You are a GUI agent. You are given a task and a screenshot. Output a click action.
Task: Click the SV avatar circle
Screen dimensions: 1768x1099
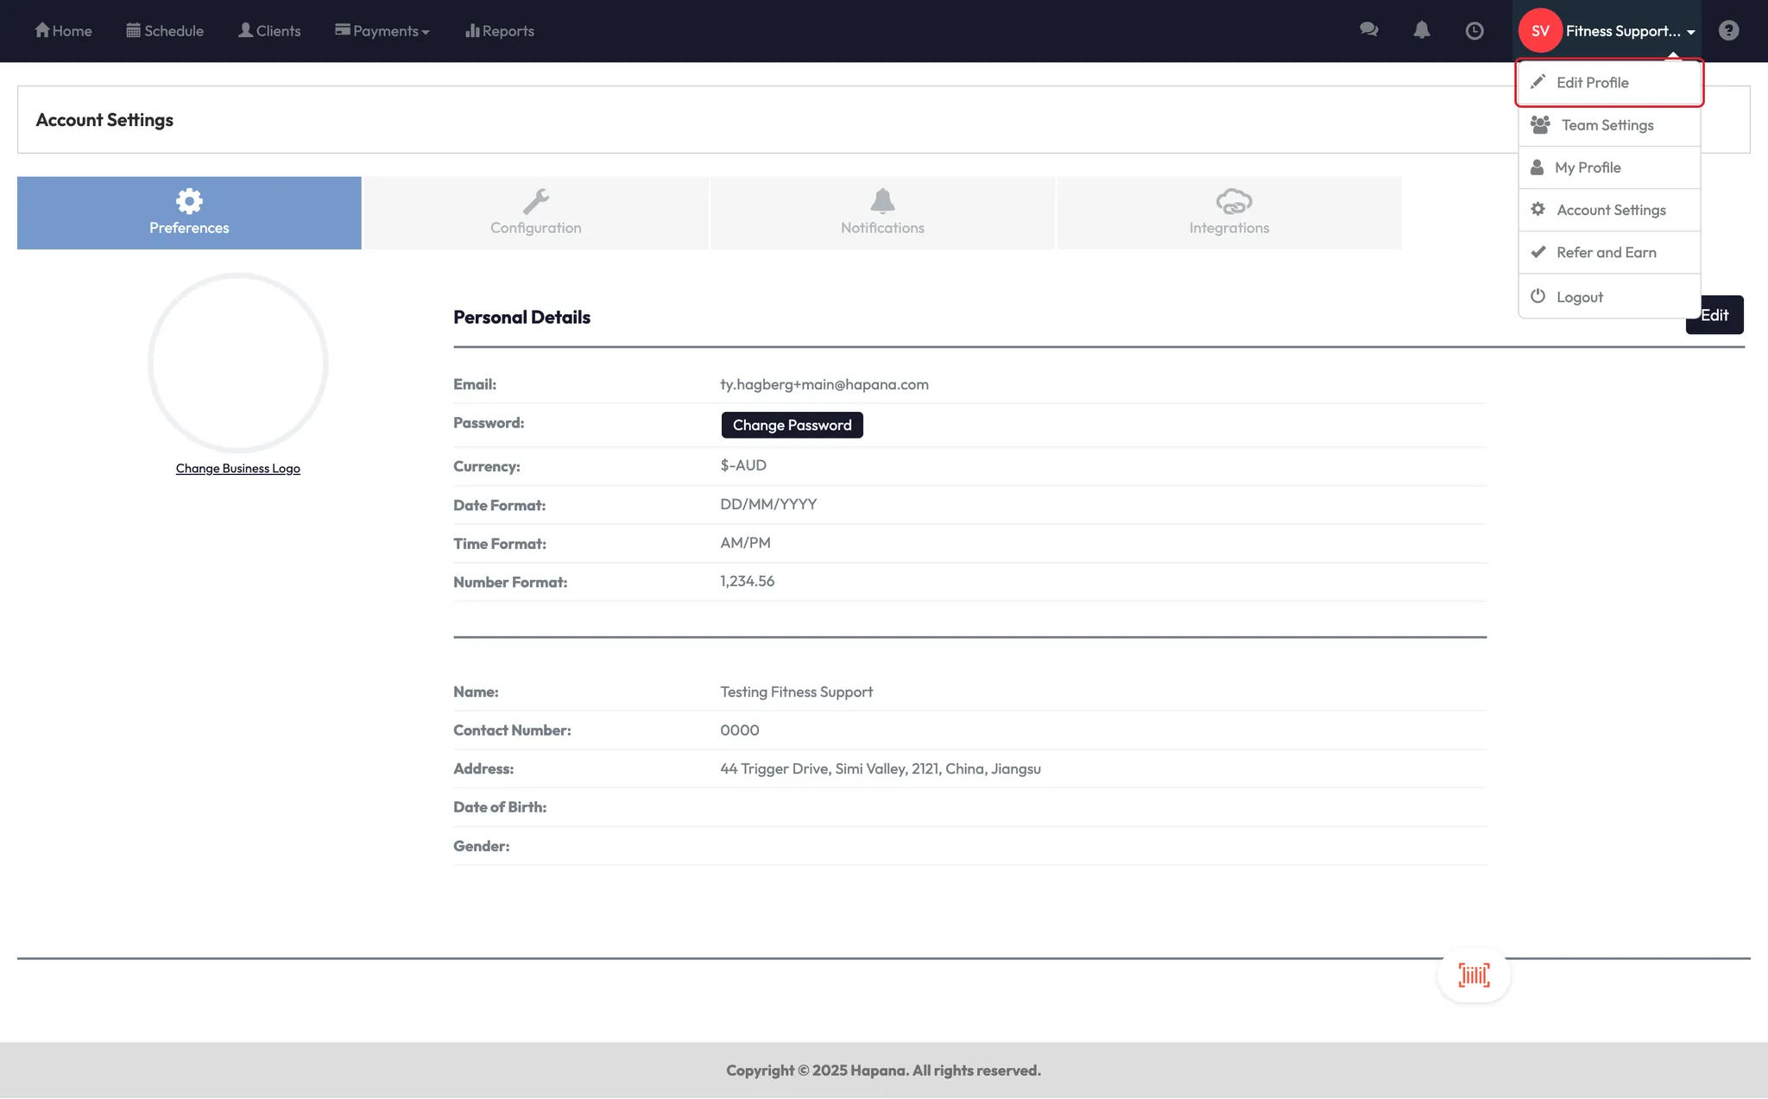[1539, 31]
